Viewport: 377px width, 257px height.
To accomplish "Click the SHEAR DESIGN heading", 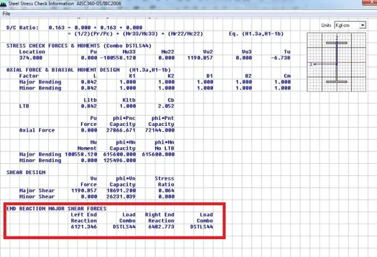I will pos(26,172).
